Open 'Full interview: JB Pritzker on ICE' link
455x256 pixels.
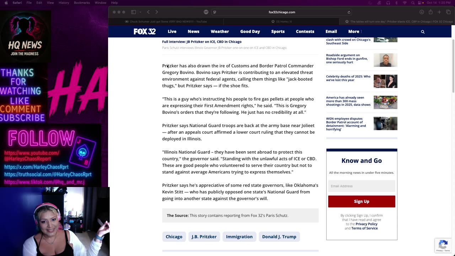tap(202, 42)
